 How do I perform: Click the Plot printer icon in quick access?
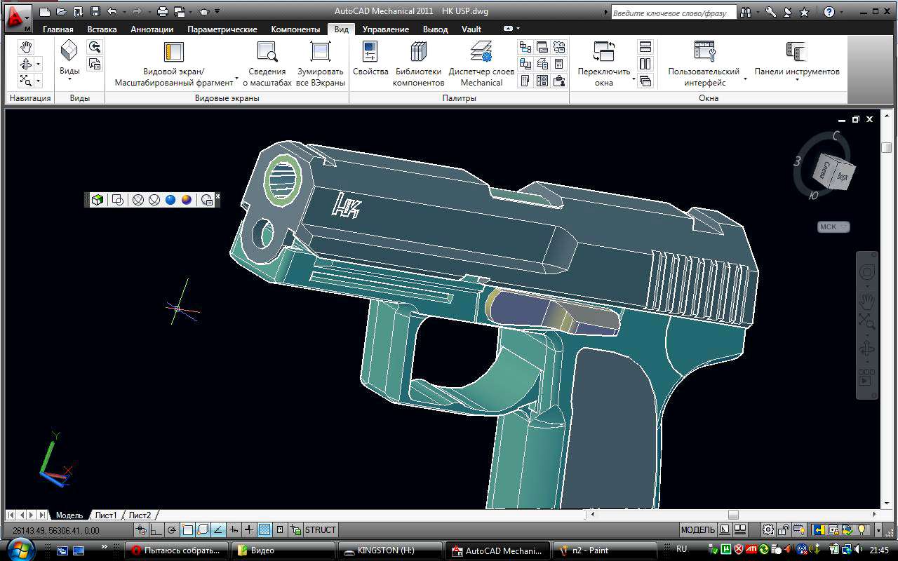click(163, 11)
